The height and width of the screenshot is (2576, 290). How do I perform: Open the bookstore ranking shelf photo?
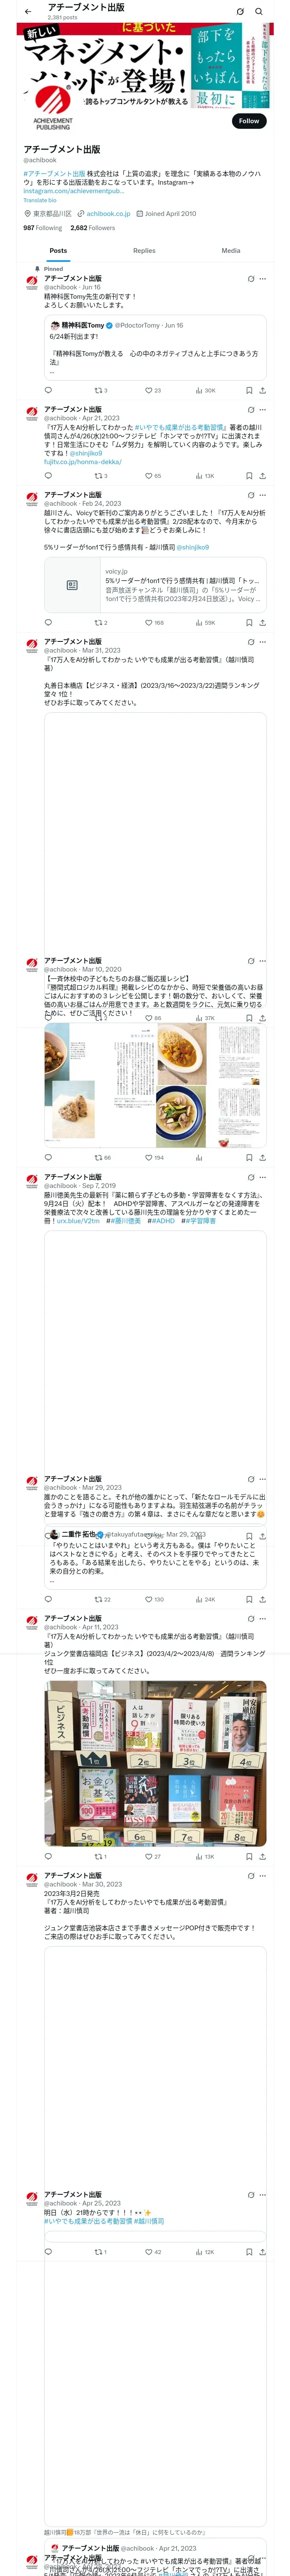click(155, 1763)
